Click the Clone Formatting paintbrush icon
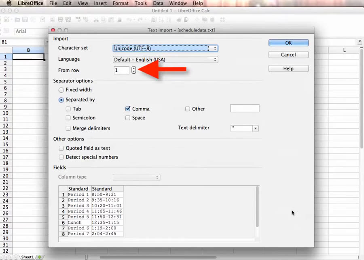The image size is (364, 260). [120, 20]
